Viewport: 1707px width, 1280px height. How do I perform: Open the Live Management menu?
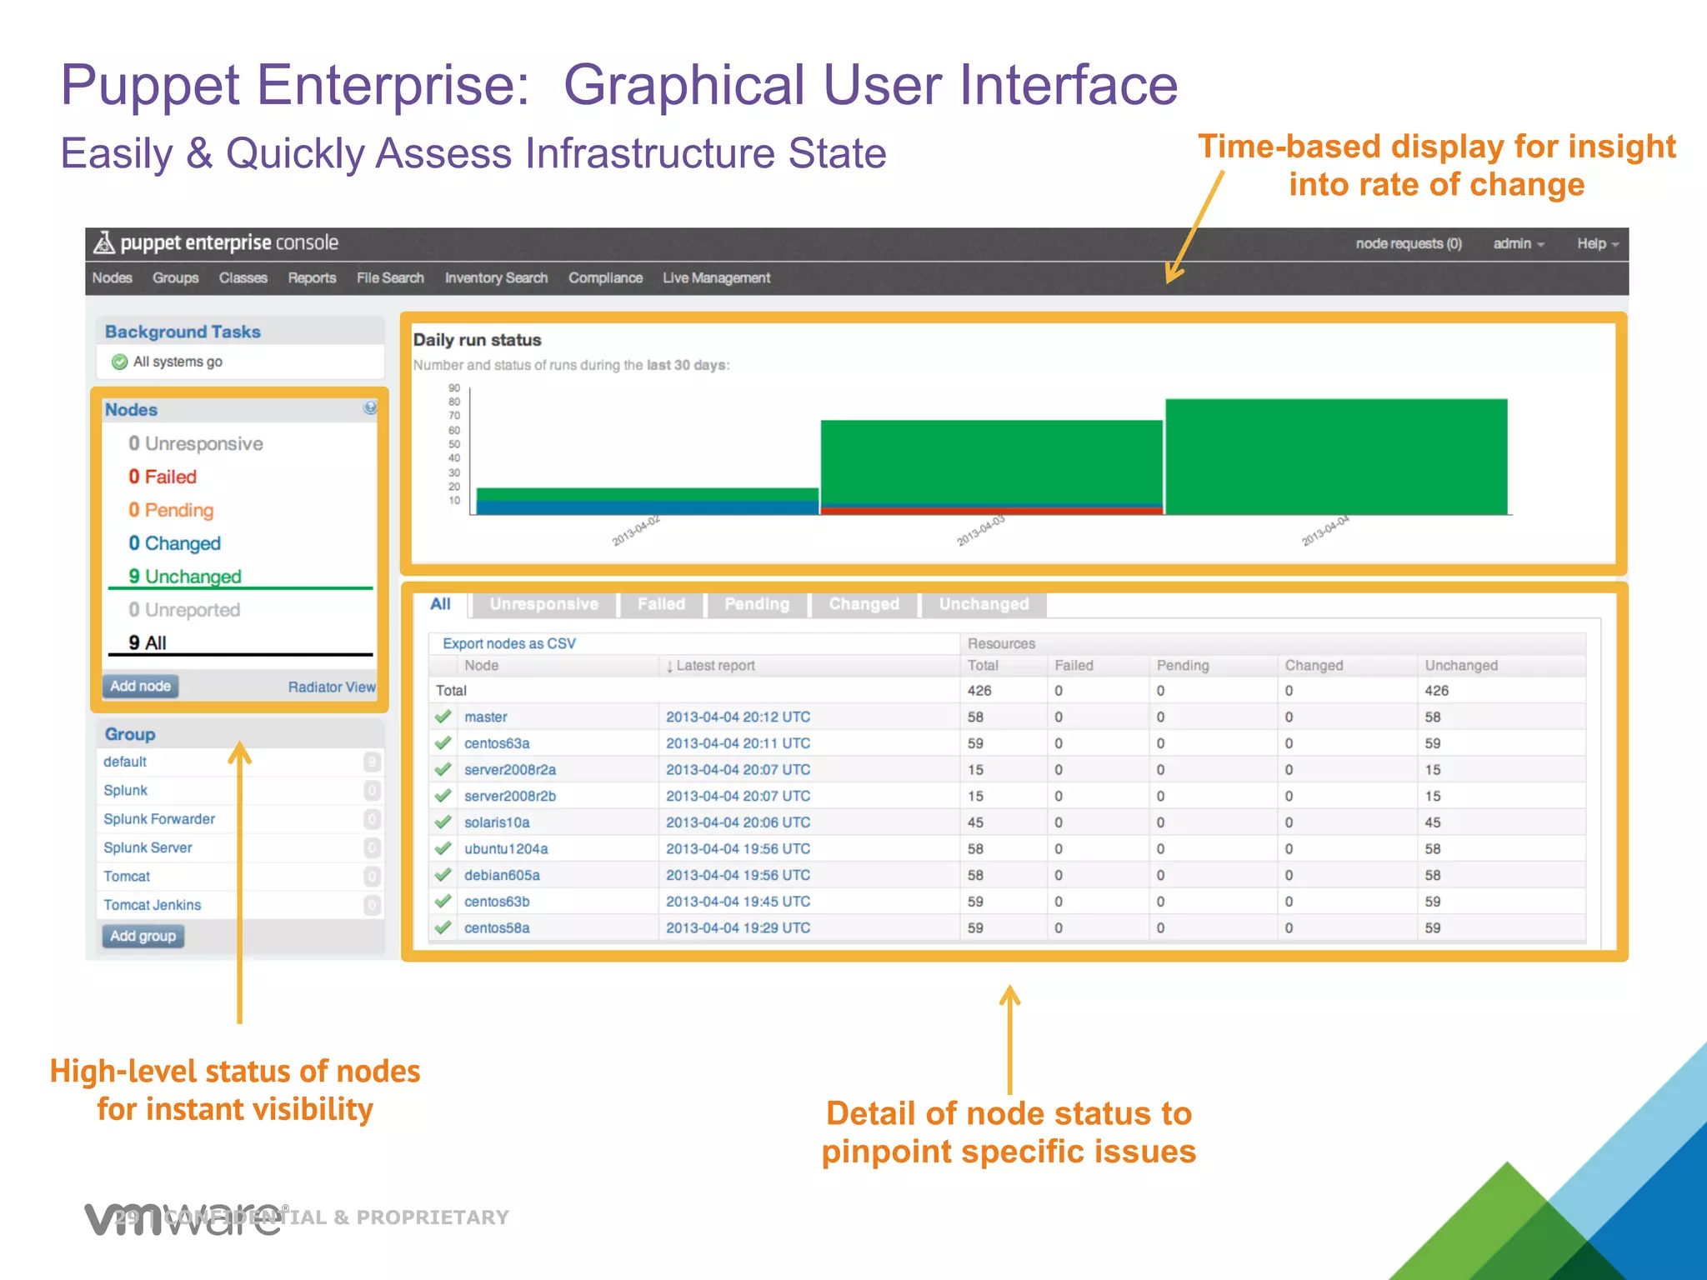pos(716,277)
